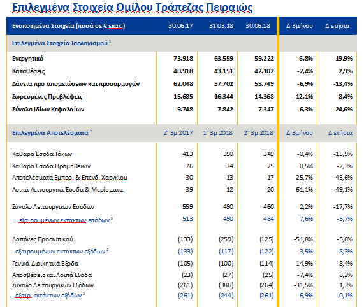This screenshot has width=364, height=307.
Task: Click the '31.03.18' column header
Action: [221, 26]
